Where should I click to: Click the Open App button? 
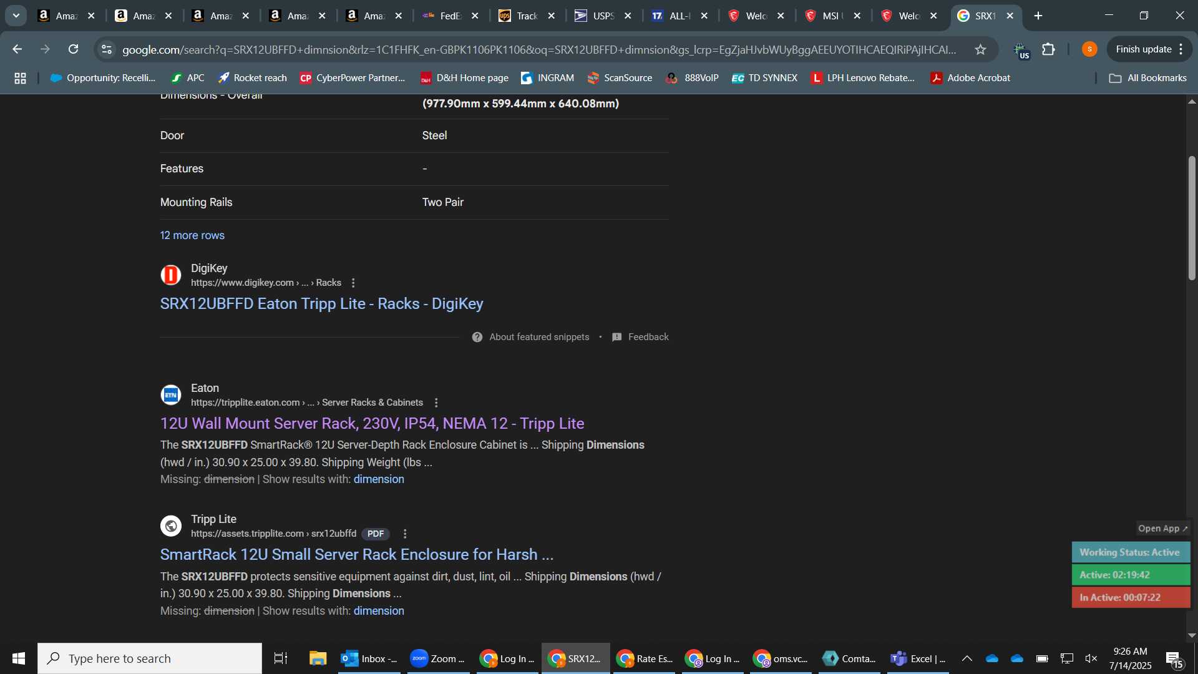(x=1163, y=529)
